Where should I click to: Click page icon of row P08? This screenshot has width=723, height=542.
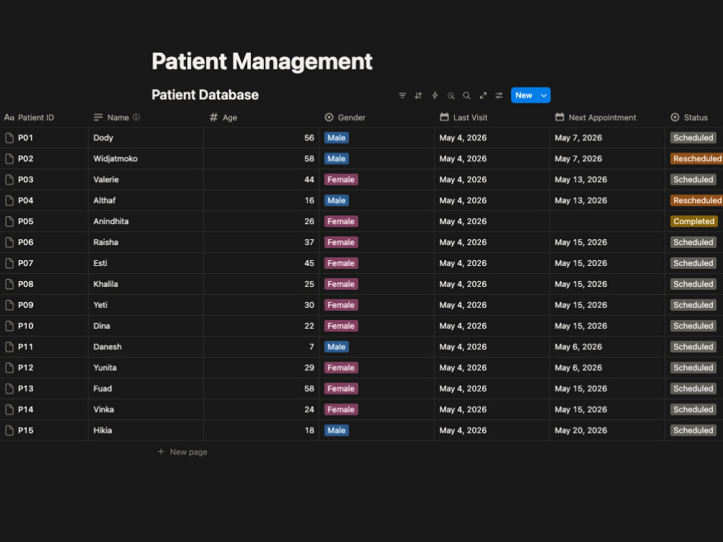click(x=9, y=284)
